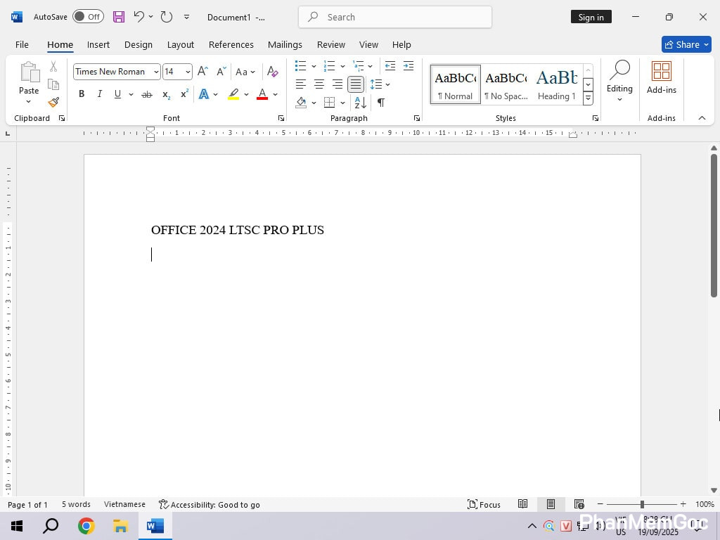720x540 pixels.
Task: Click the Share button
Action: 686,44
